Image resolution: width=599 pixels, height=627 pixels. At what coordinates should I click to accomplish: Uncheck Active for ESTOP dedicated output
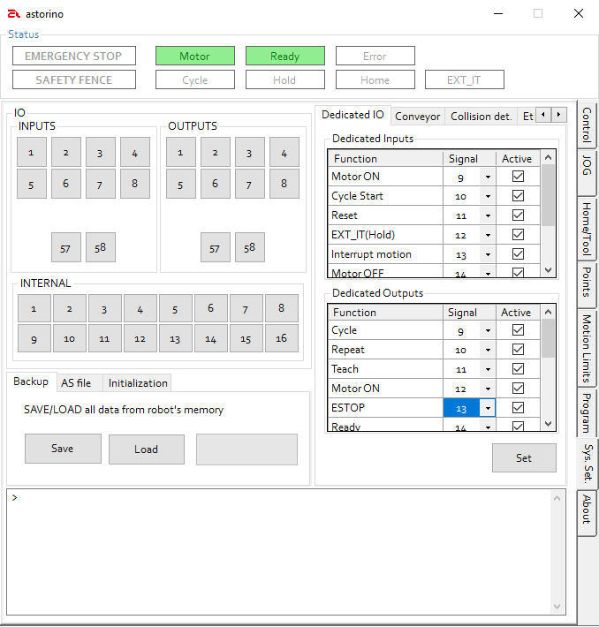518,407
